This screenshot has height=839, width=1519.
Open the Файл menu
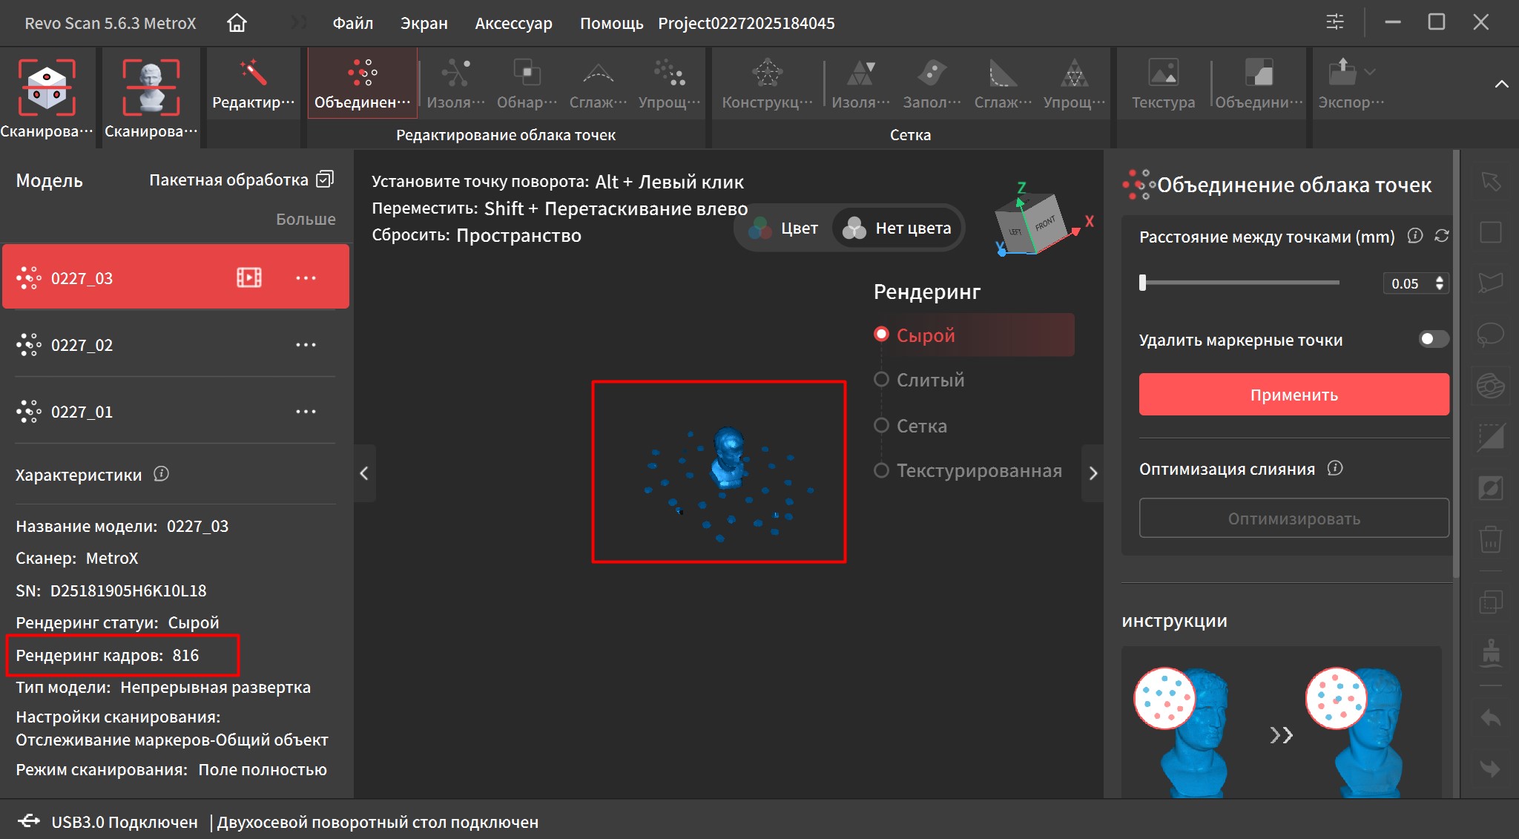352,23
